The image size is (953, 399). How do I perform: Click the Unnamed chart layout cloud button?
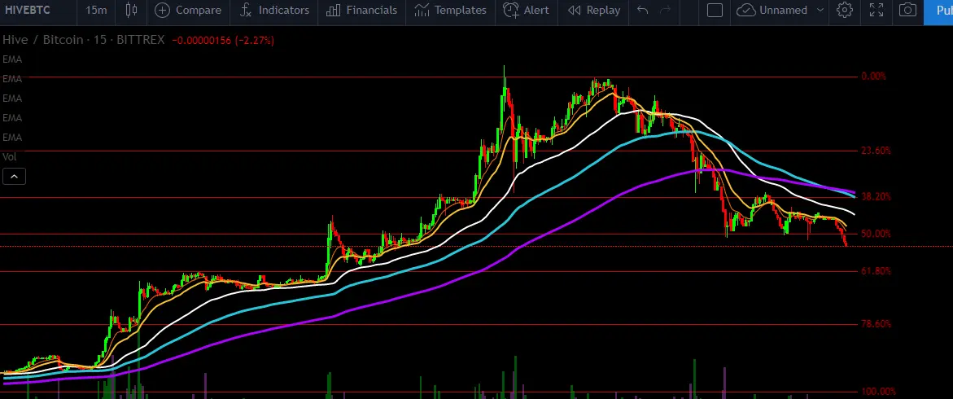click(772, 11)
